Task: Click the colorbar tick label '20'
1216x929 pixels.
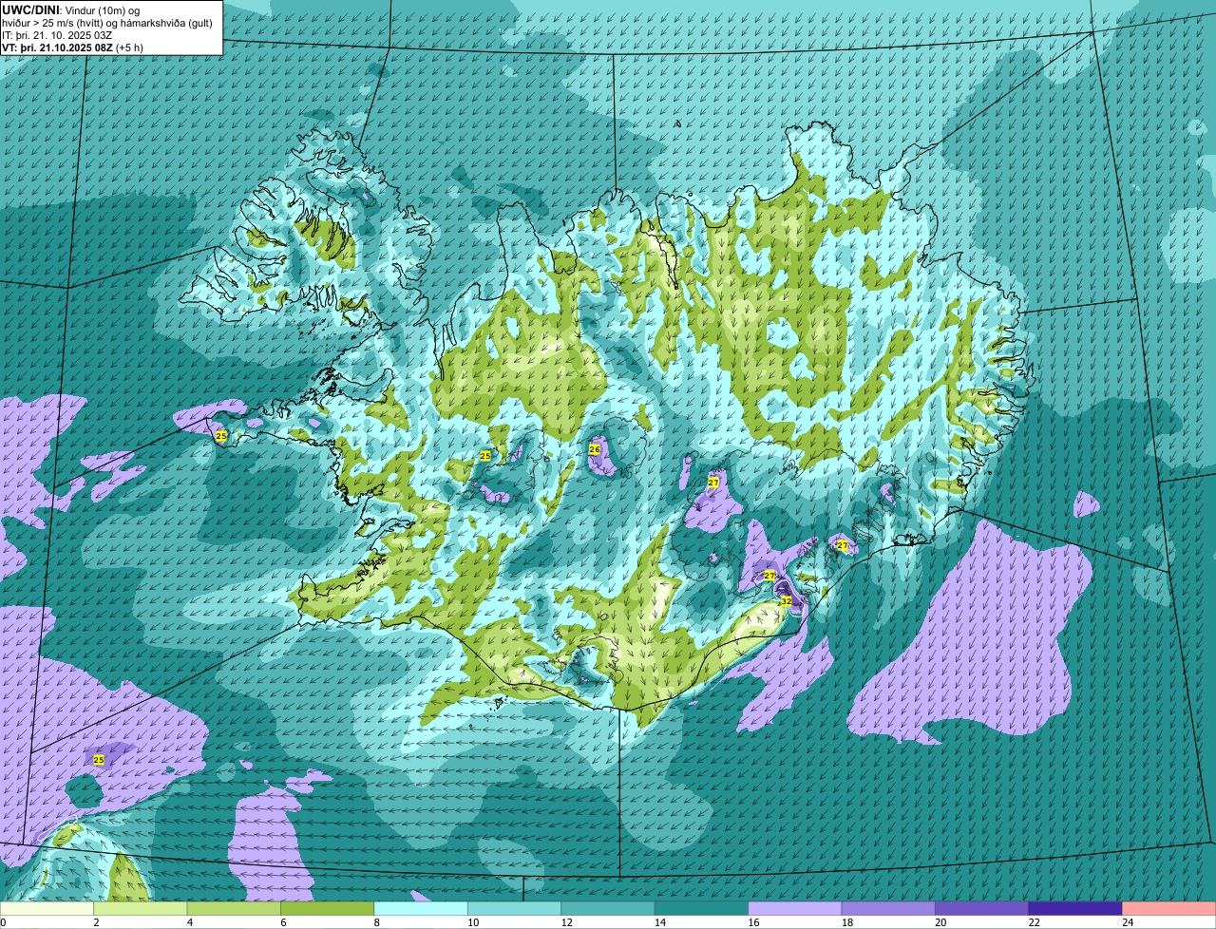Action: coord(940,922)
